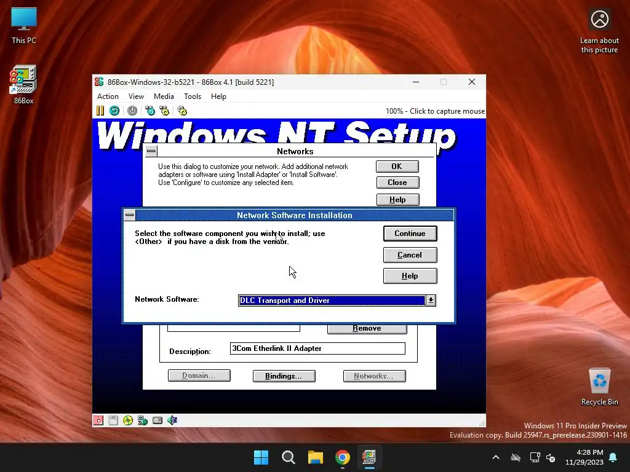This screenshot has height=472, width=630.
Task: Open the notification bell in system tray
Action: click(x=613, y=457)
